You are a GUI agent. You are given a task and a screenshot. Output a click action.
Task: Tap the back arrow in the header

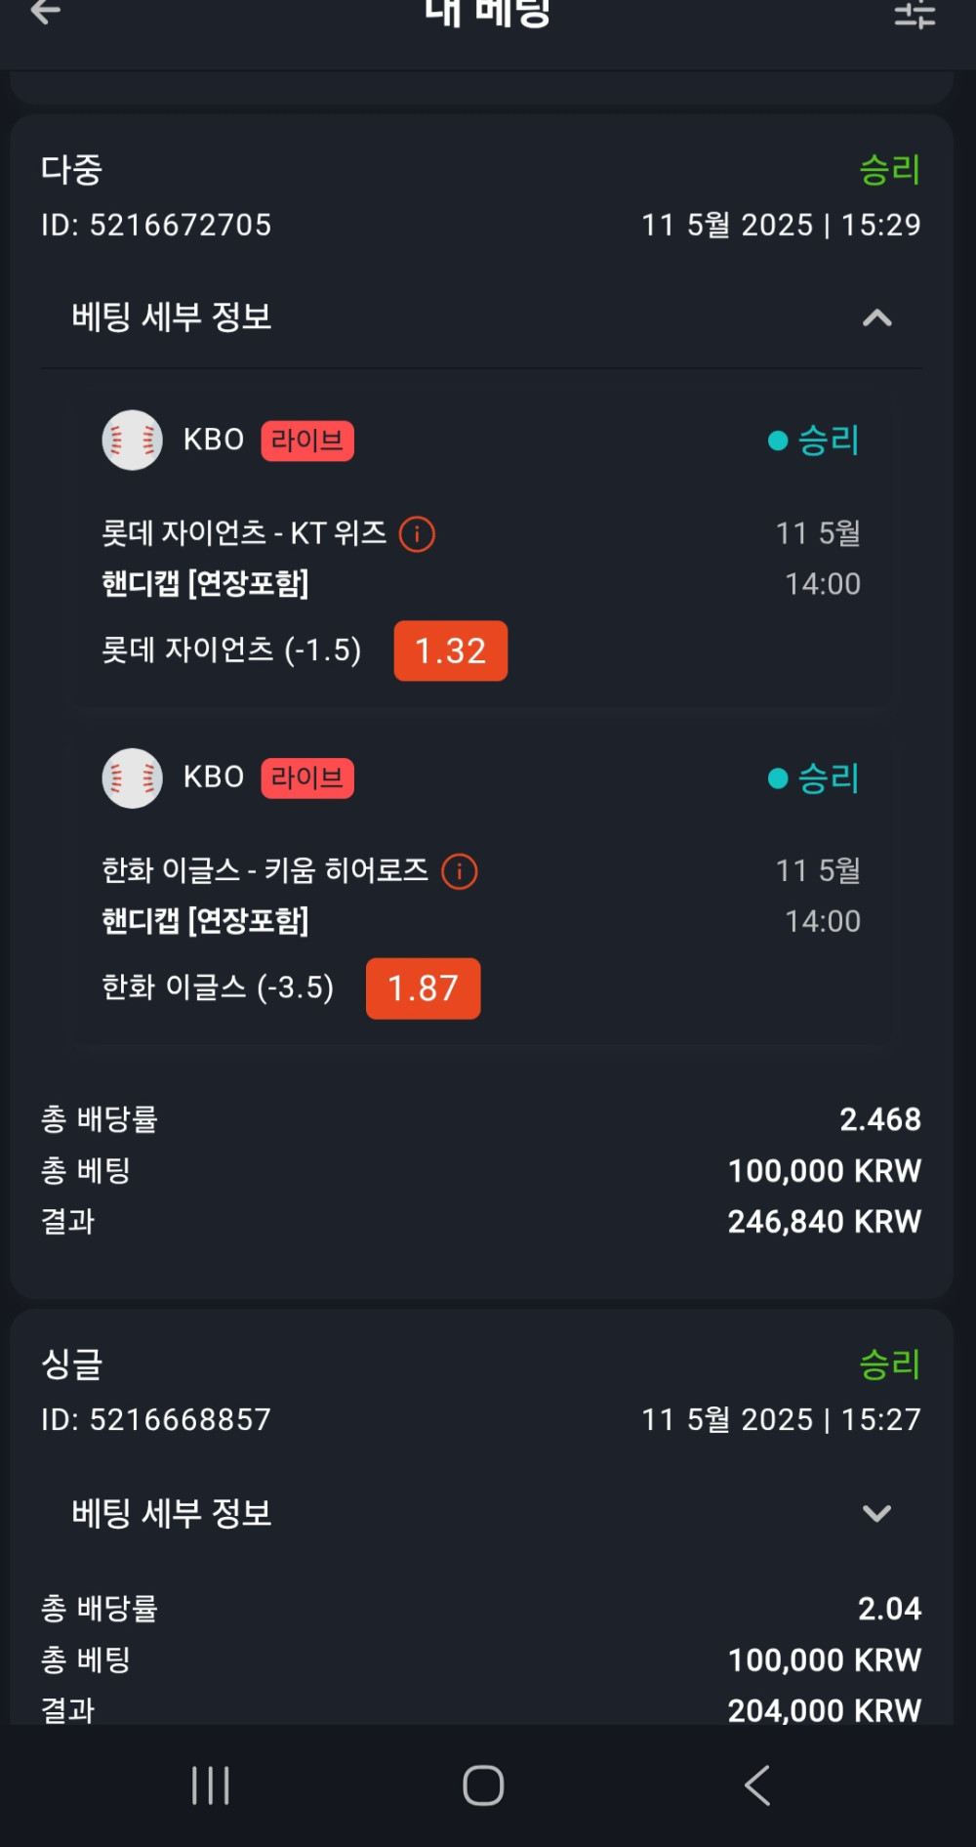(45, 13)
